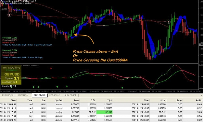Select the profit value 3.03
Viewport: 203px width, 122px height.
(x=199, y=112)
